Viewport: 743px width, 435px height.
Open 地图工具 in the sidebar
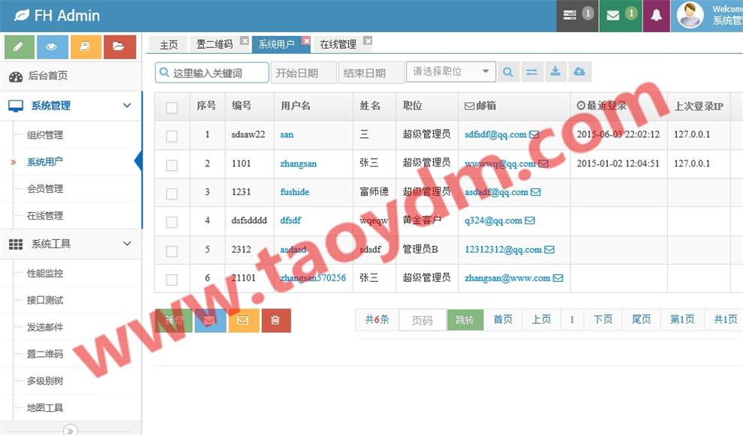(x=45, y=407)
